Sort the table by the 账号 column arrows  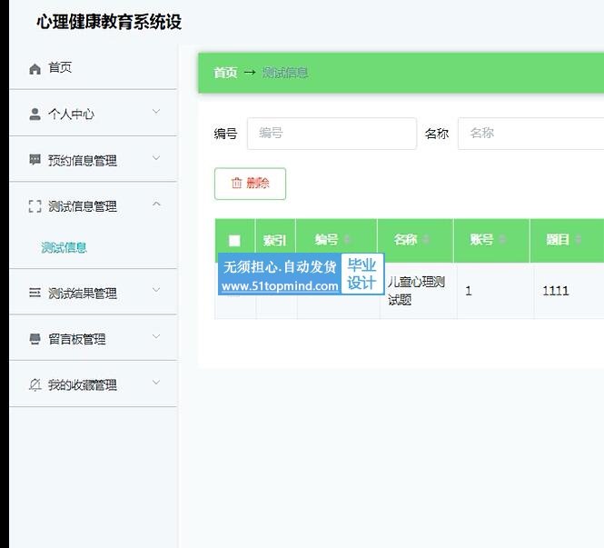pos(502,240)
